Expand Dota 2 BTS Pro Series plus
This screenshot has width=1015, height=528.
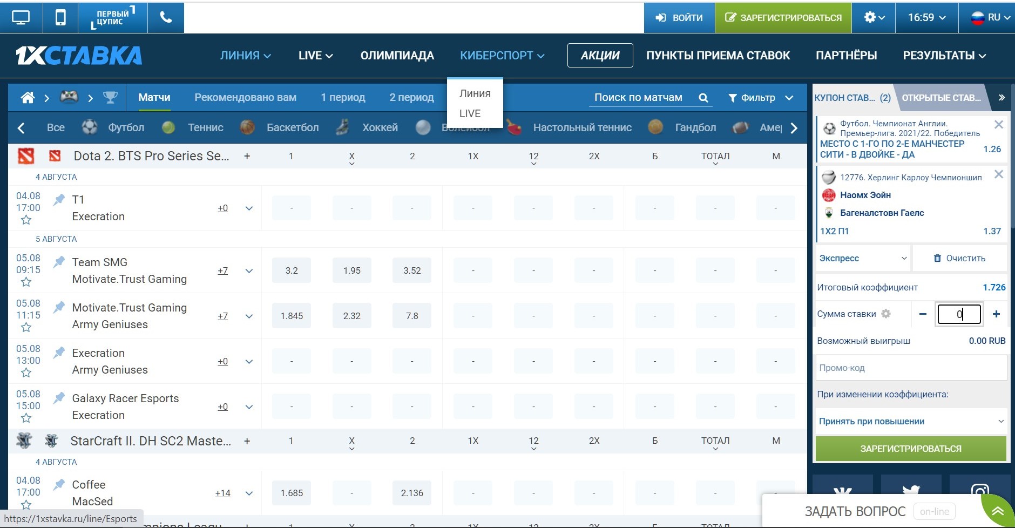(247, 156)
